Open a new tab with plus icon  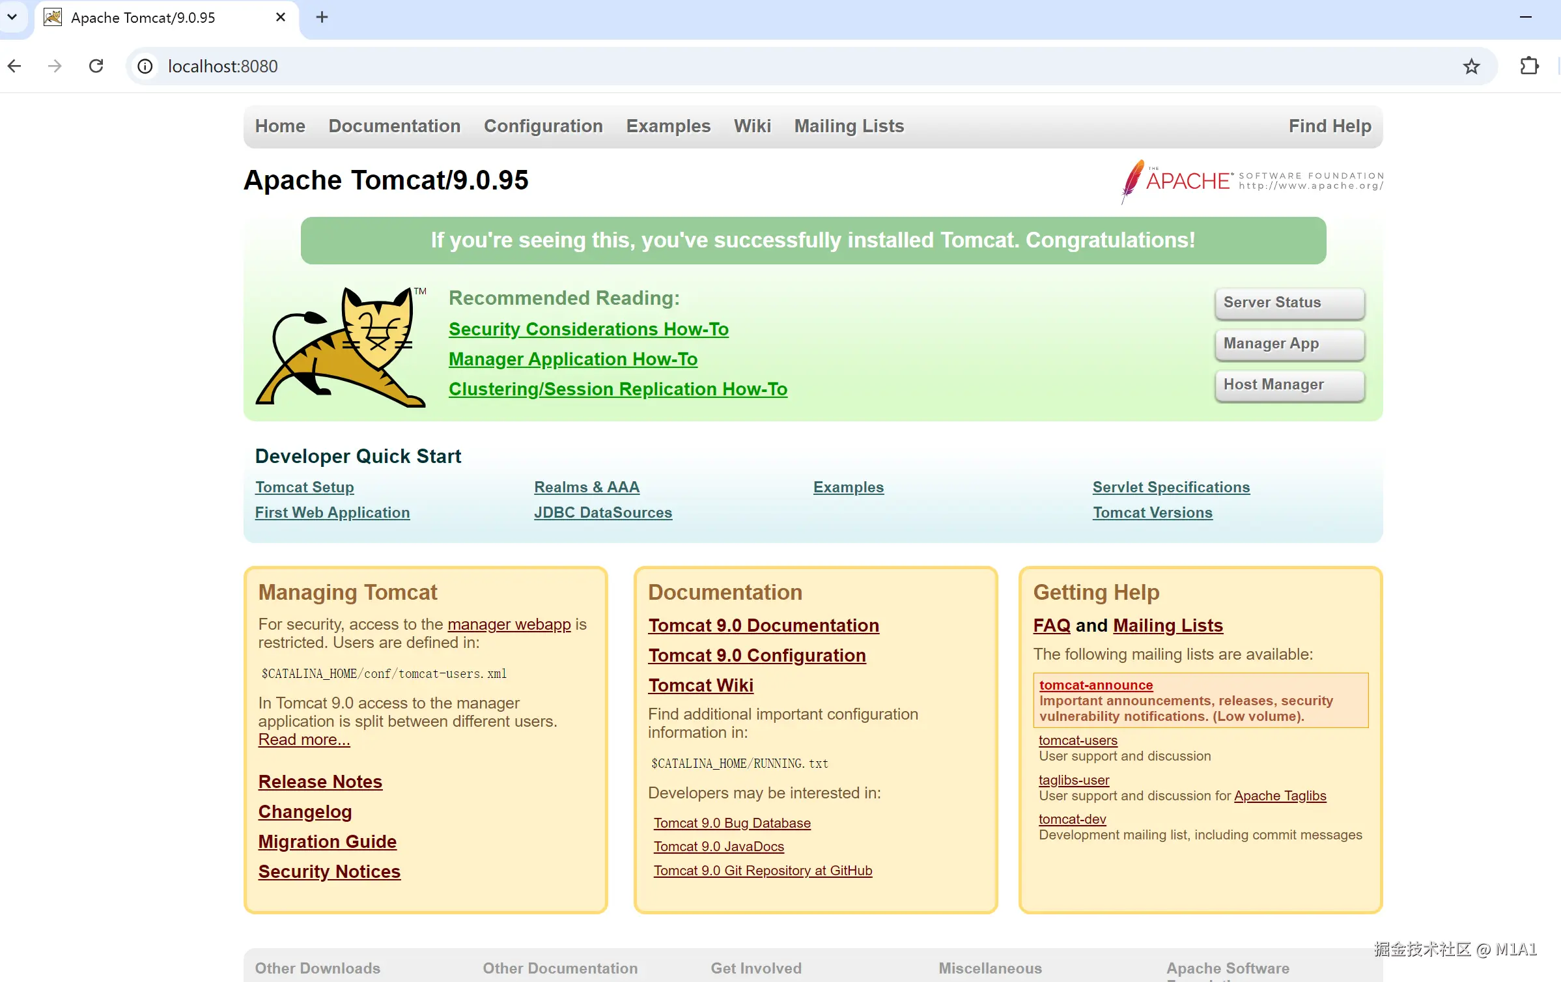[322, 18]
